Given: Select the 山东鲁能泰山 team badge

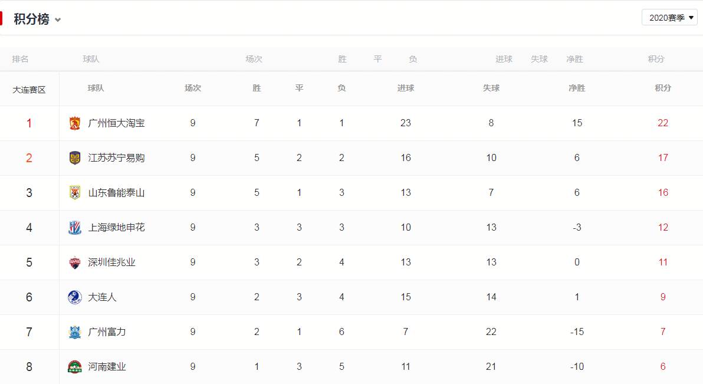Looking at the screenshot, I should click(74, 192).
